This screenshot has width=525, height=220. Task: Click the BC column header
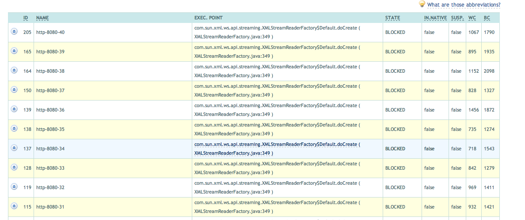[487, 18]
